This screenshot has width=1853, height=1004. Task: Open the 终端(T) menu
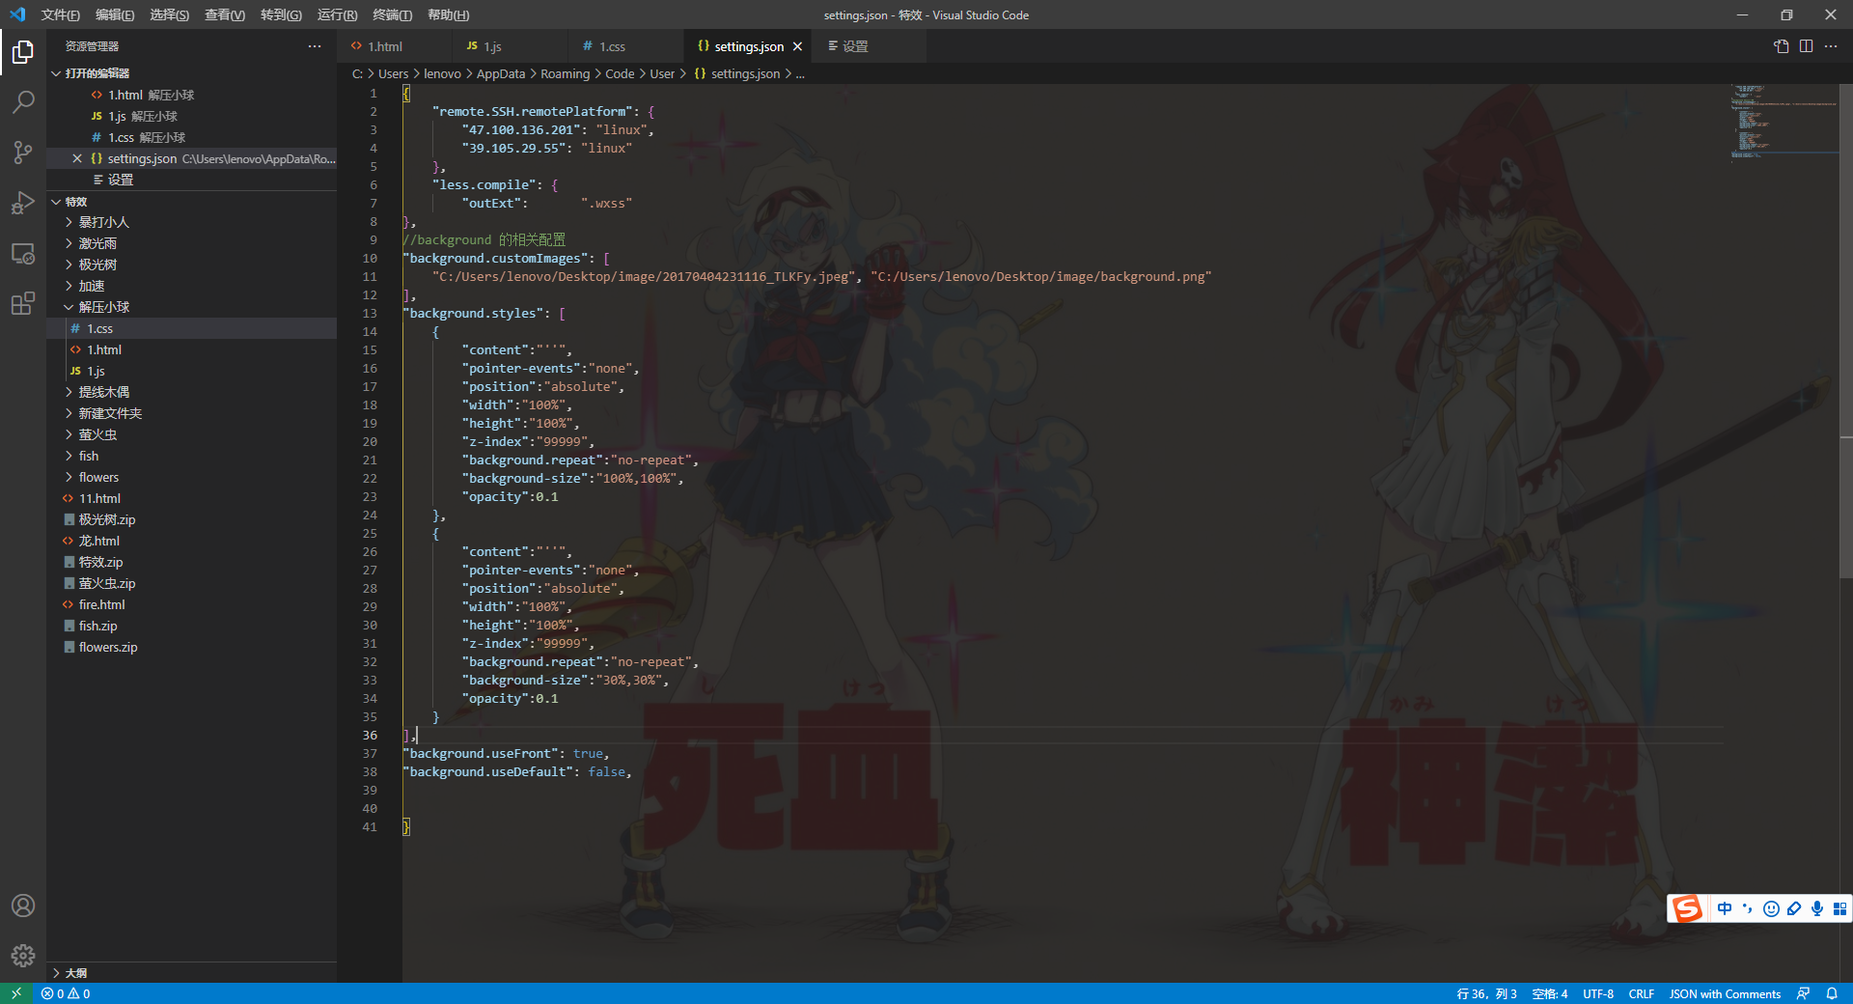(392, 14)
